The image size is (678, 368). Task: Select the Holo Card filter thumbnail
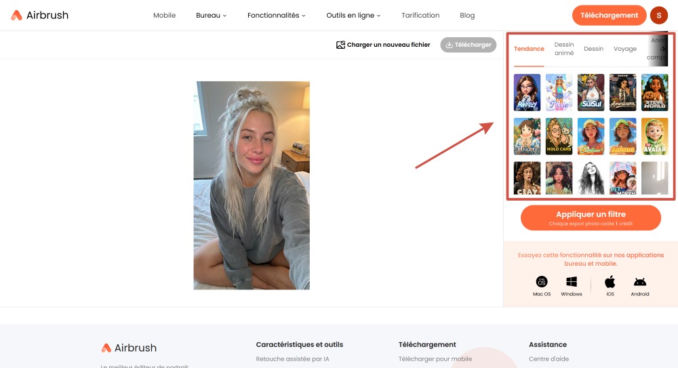559,136
